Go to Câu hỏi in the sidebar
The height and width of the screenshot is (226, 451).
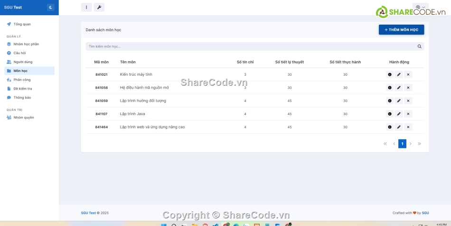click(x=19, y=53)
